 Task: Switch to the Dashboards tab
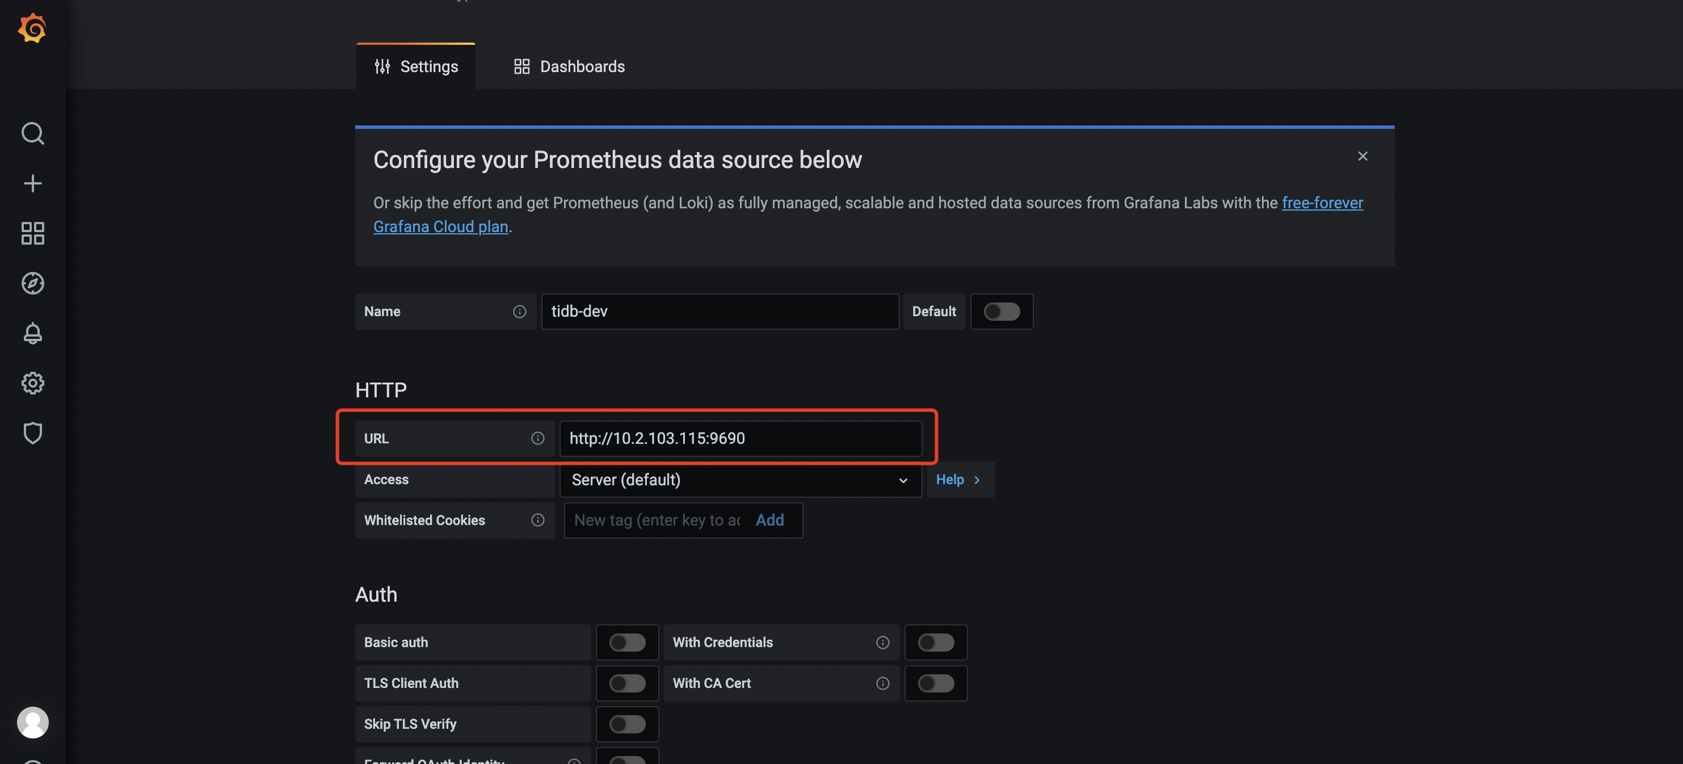click(569, 66)
